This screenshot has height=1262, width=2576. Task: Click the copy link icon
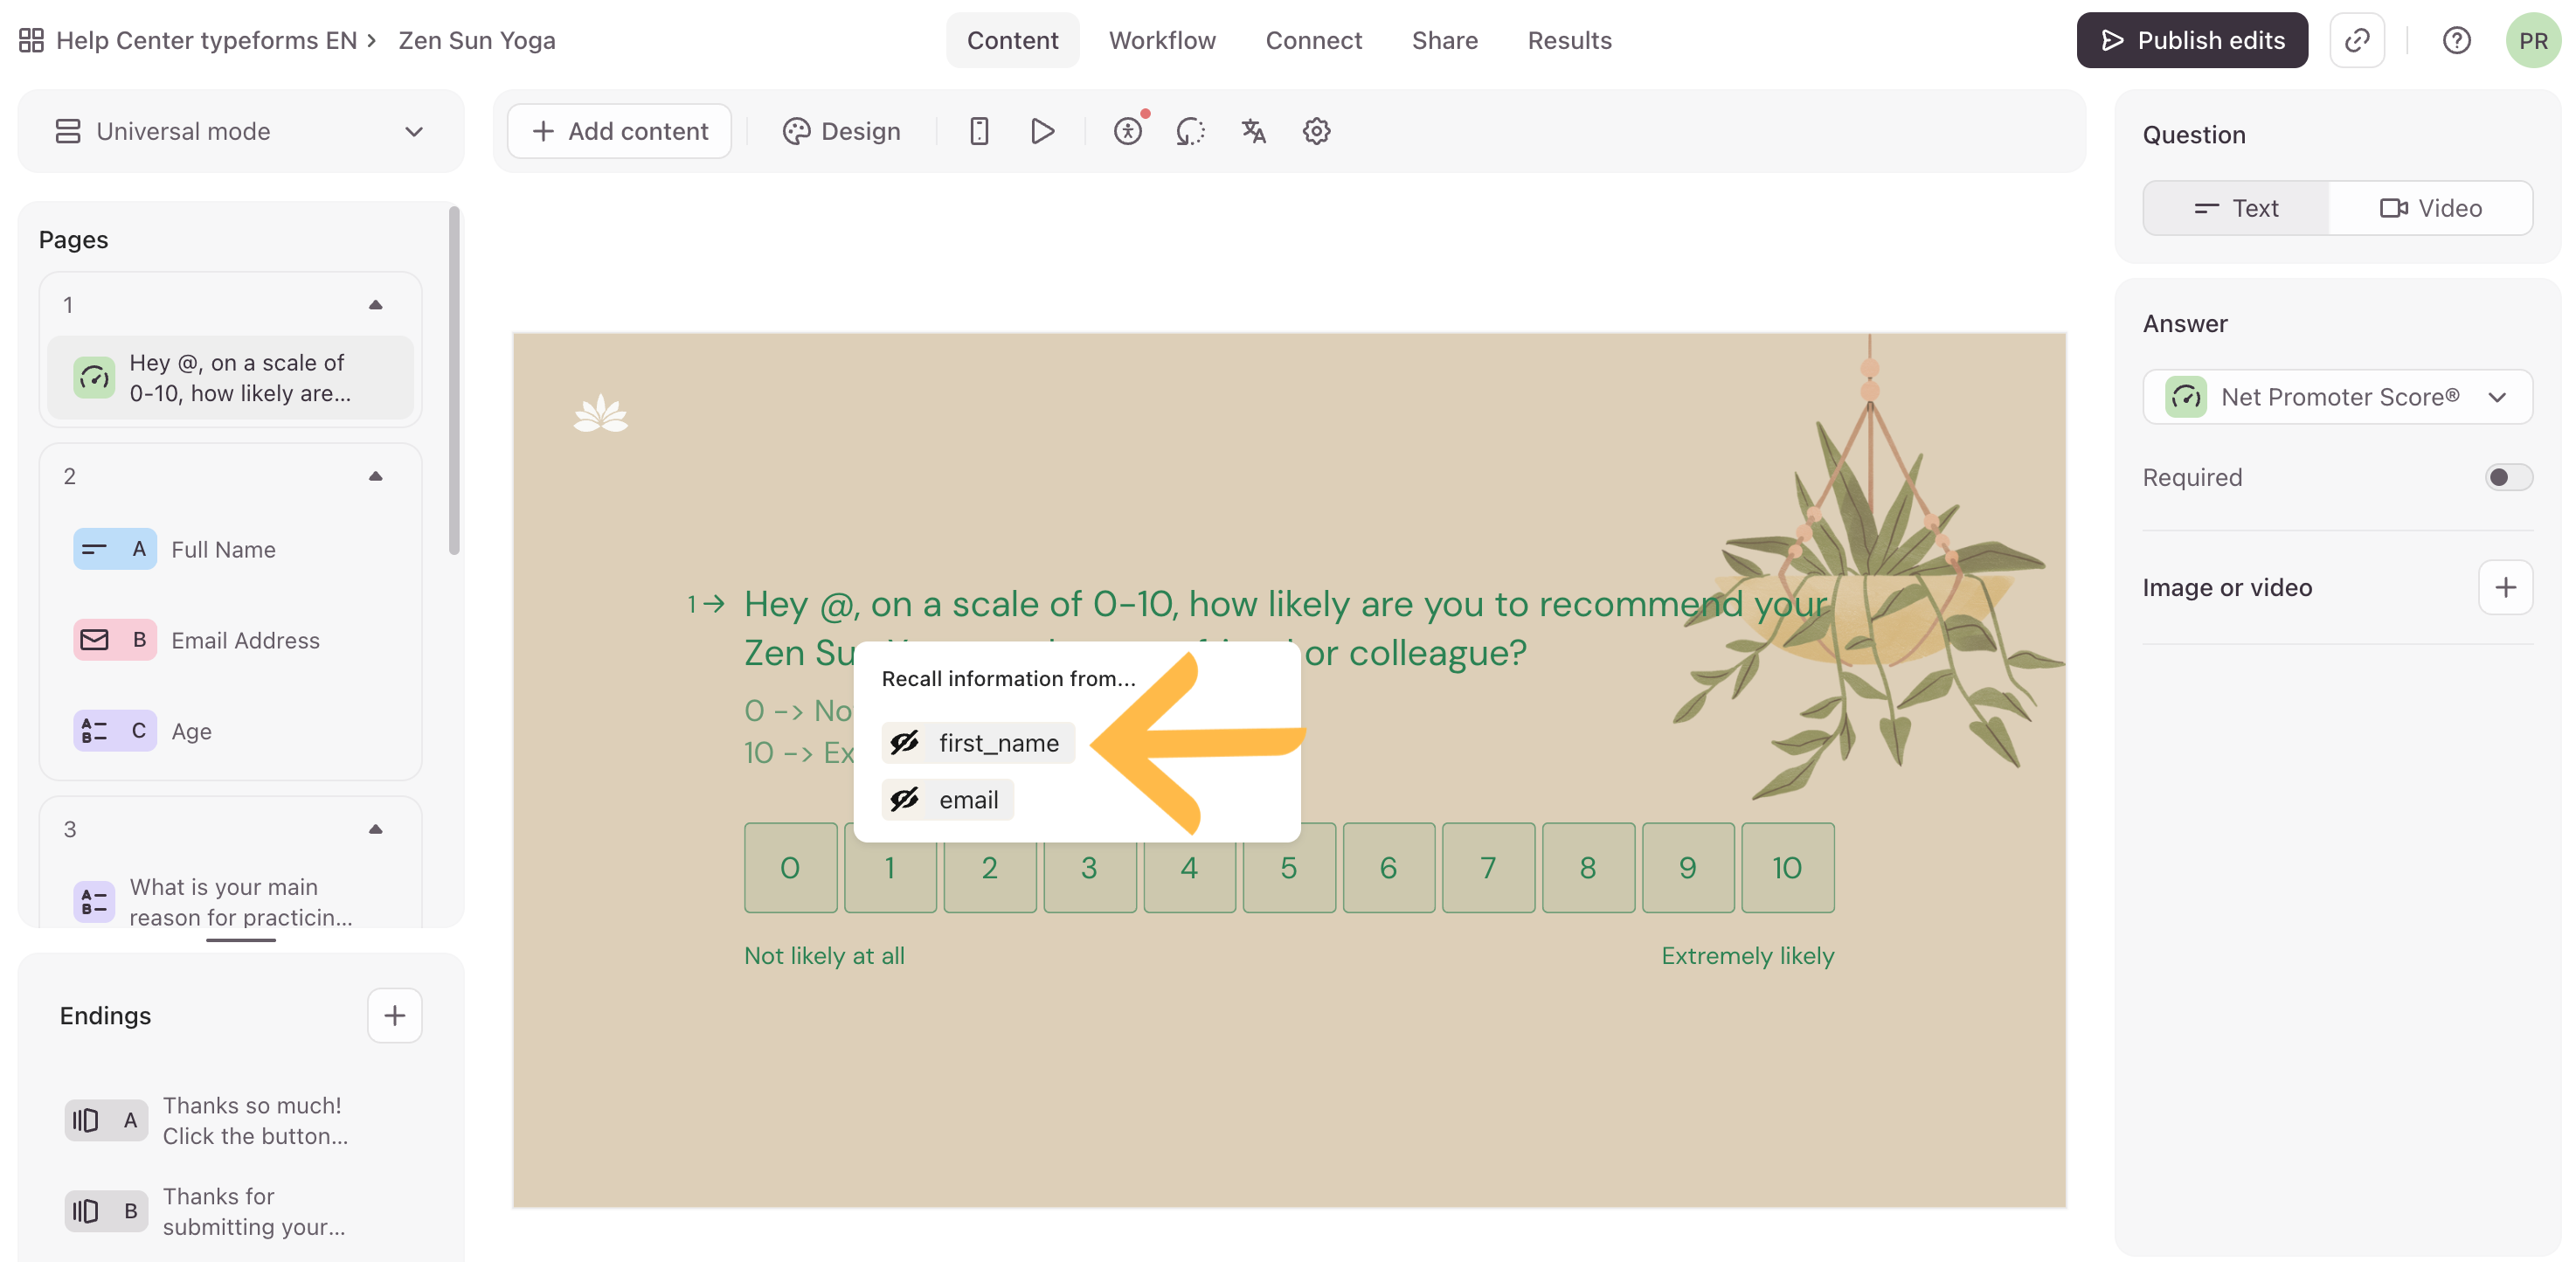(2357, 41)
